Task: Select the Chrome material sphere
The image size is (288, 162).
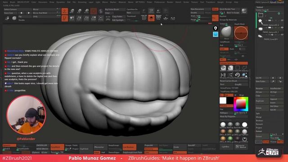Action: coord(244,139)
